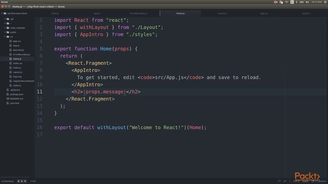Click the Home function name on line 5
Image resolution: width=328 pixels, height=184 pixels.
pos(106,49)
